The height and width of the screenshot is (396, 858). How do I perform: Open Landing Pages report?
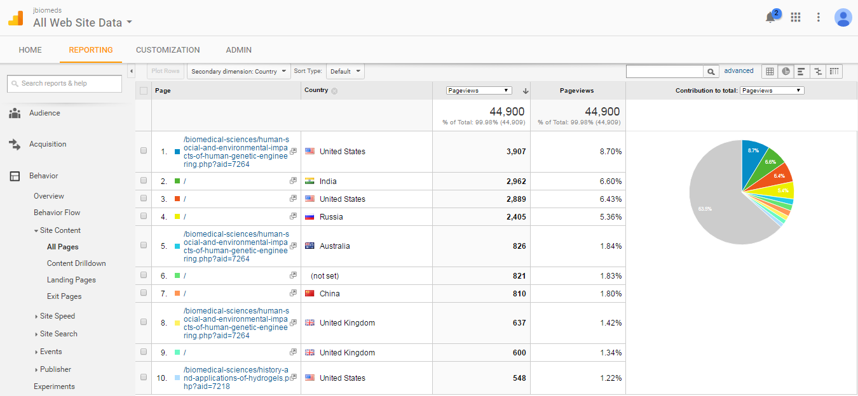point(71,280)
